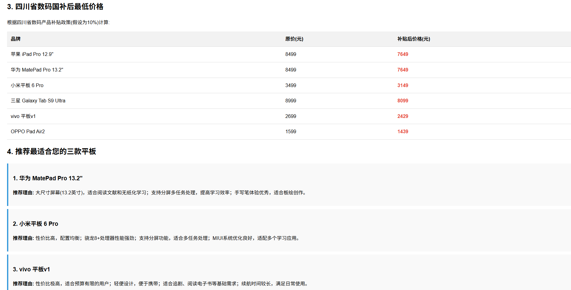This screenshot has height=290, width=571.
Task: Click the red subsidized price 2429
Action: (403, 116)
